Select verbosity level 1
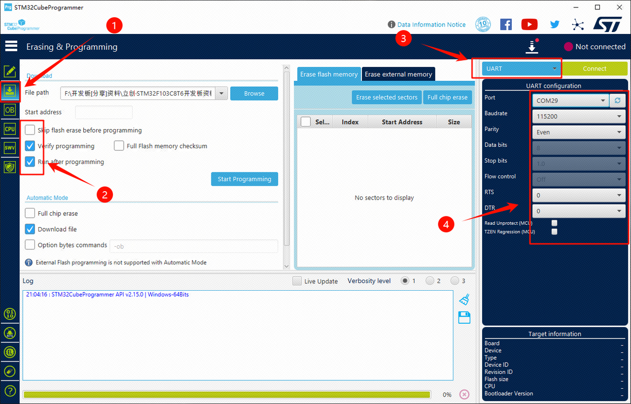Viewport: 631px width, 404px height. (405, 281)
